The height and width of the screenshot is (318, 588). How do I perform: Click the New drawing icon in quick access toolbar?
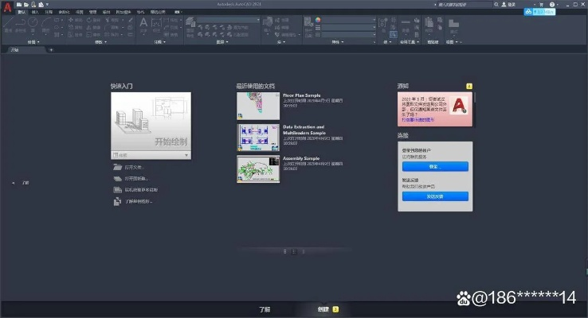(x=19, y=5)
